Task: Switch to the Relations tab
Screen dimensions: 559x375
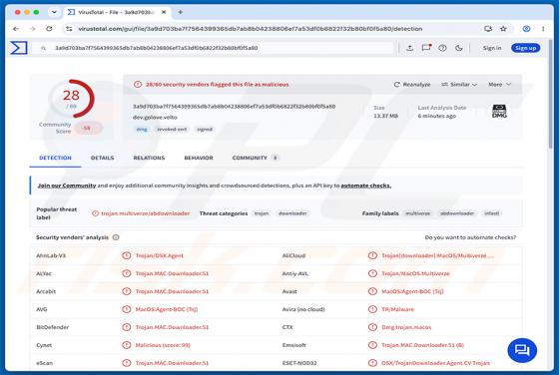Action: 149,158
